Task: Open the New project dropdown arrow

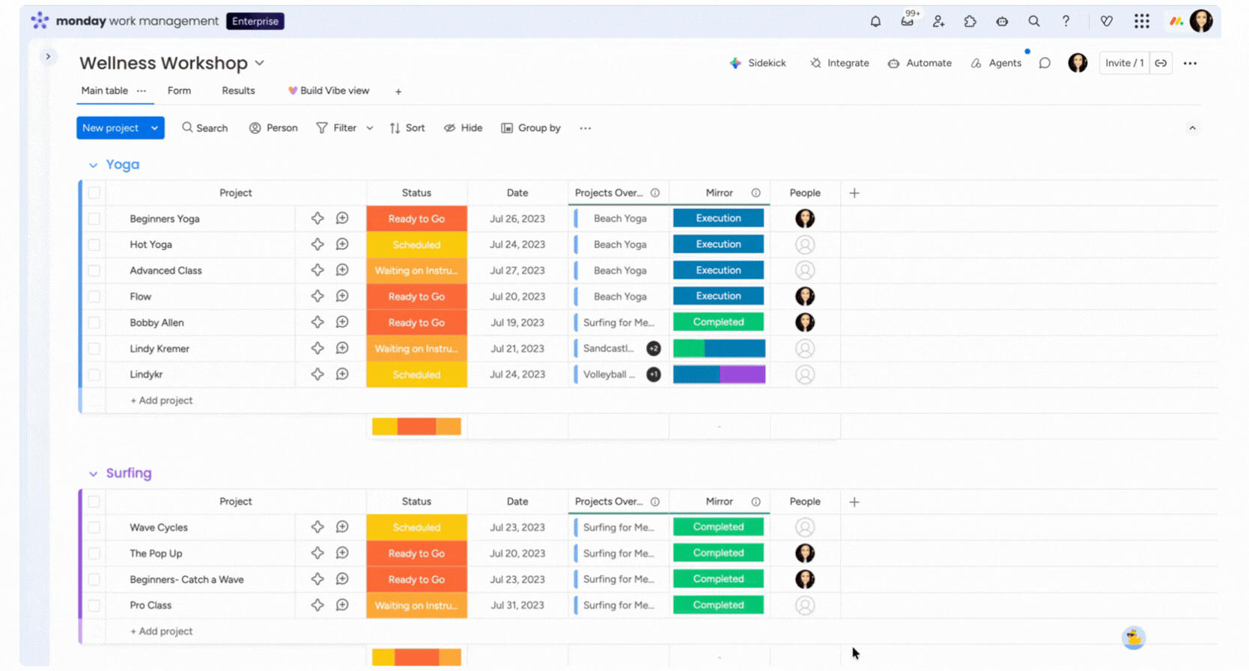Action: (154, 128)
